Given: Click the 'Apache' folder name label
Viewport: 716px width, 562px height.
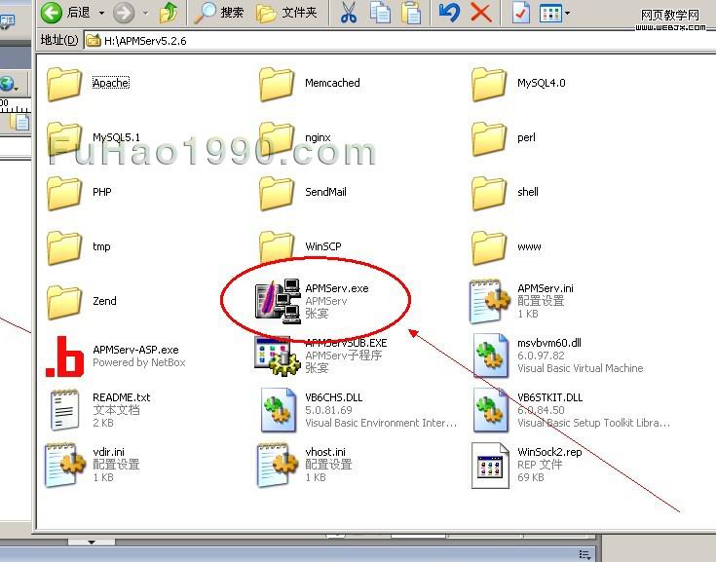Looking at the screenshot, I should coord(111,83).
